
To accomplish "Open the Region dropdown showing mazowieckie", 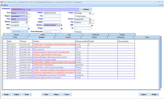I will tap(26, 16).
